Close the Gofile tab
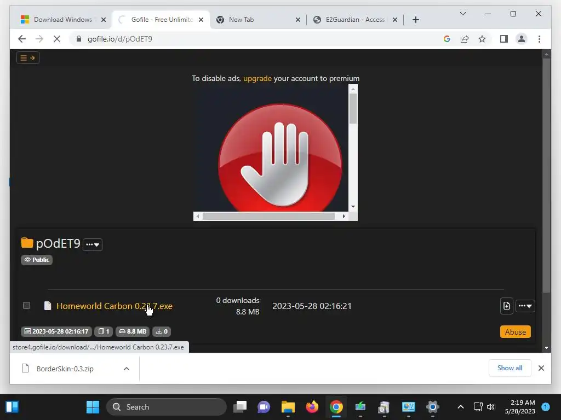Viewport: 561px width, 420px height. 201,20
